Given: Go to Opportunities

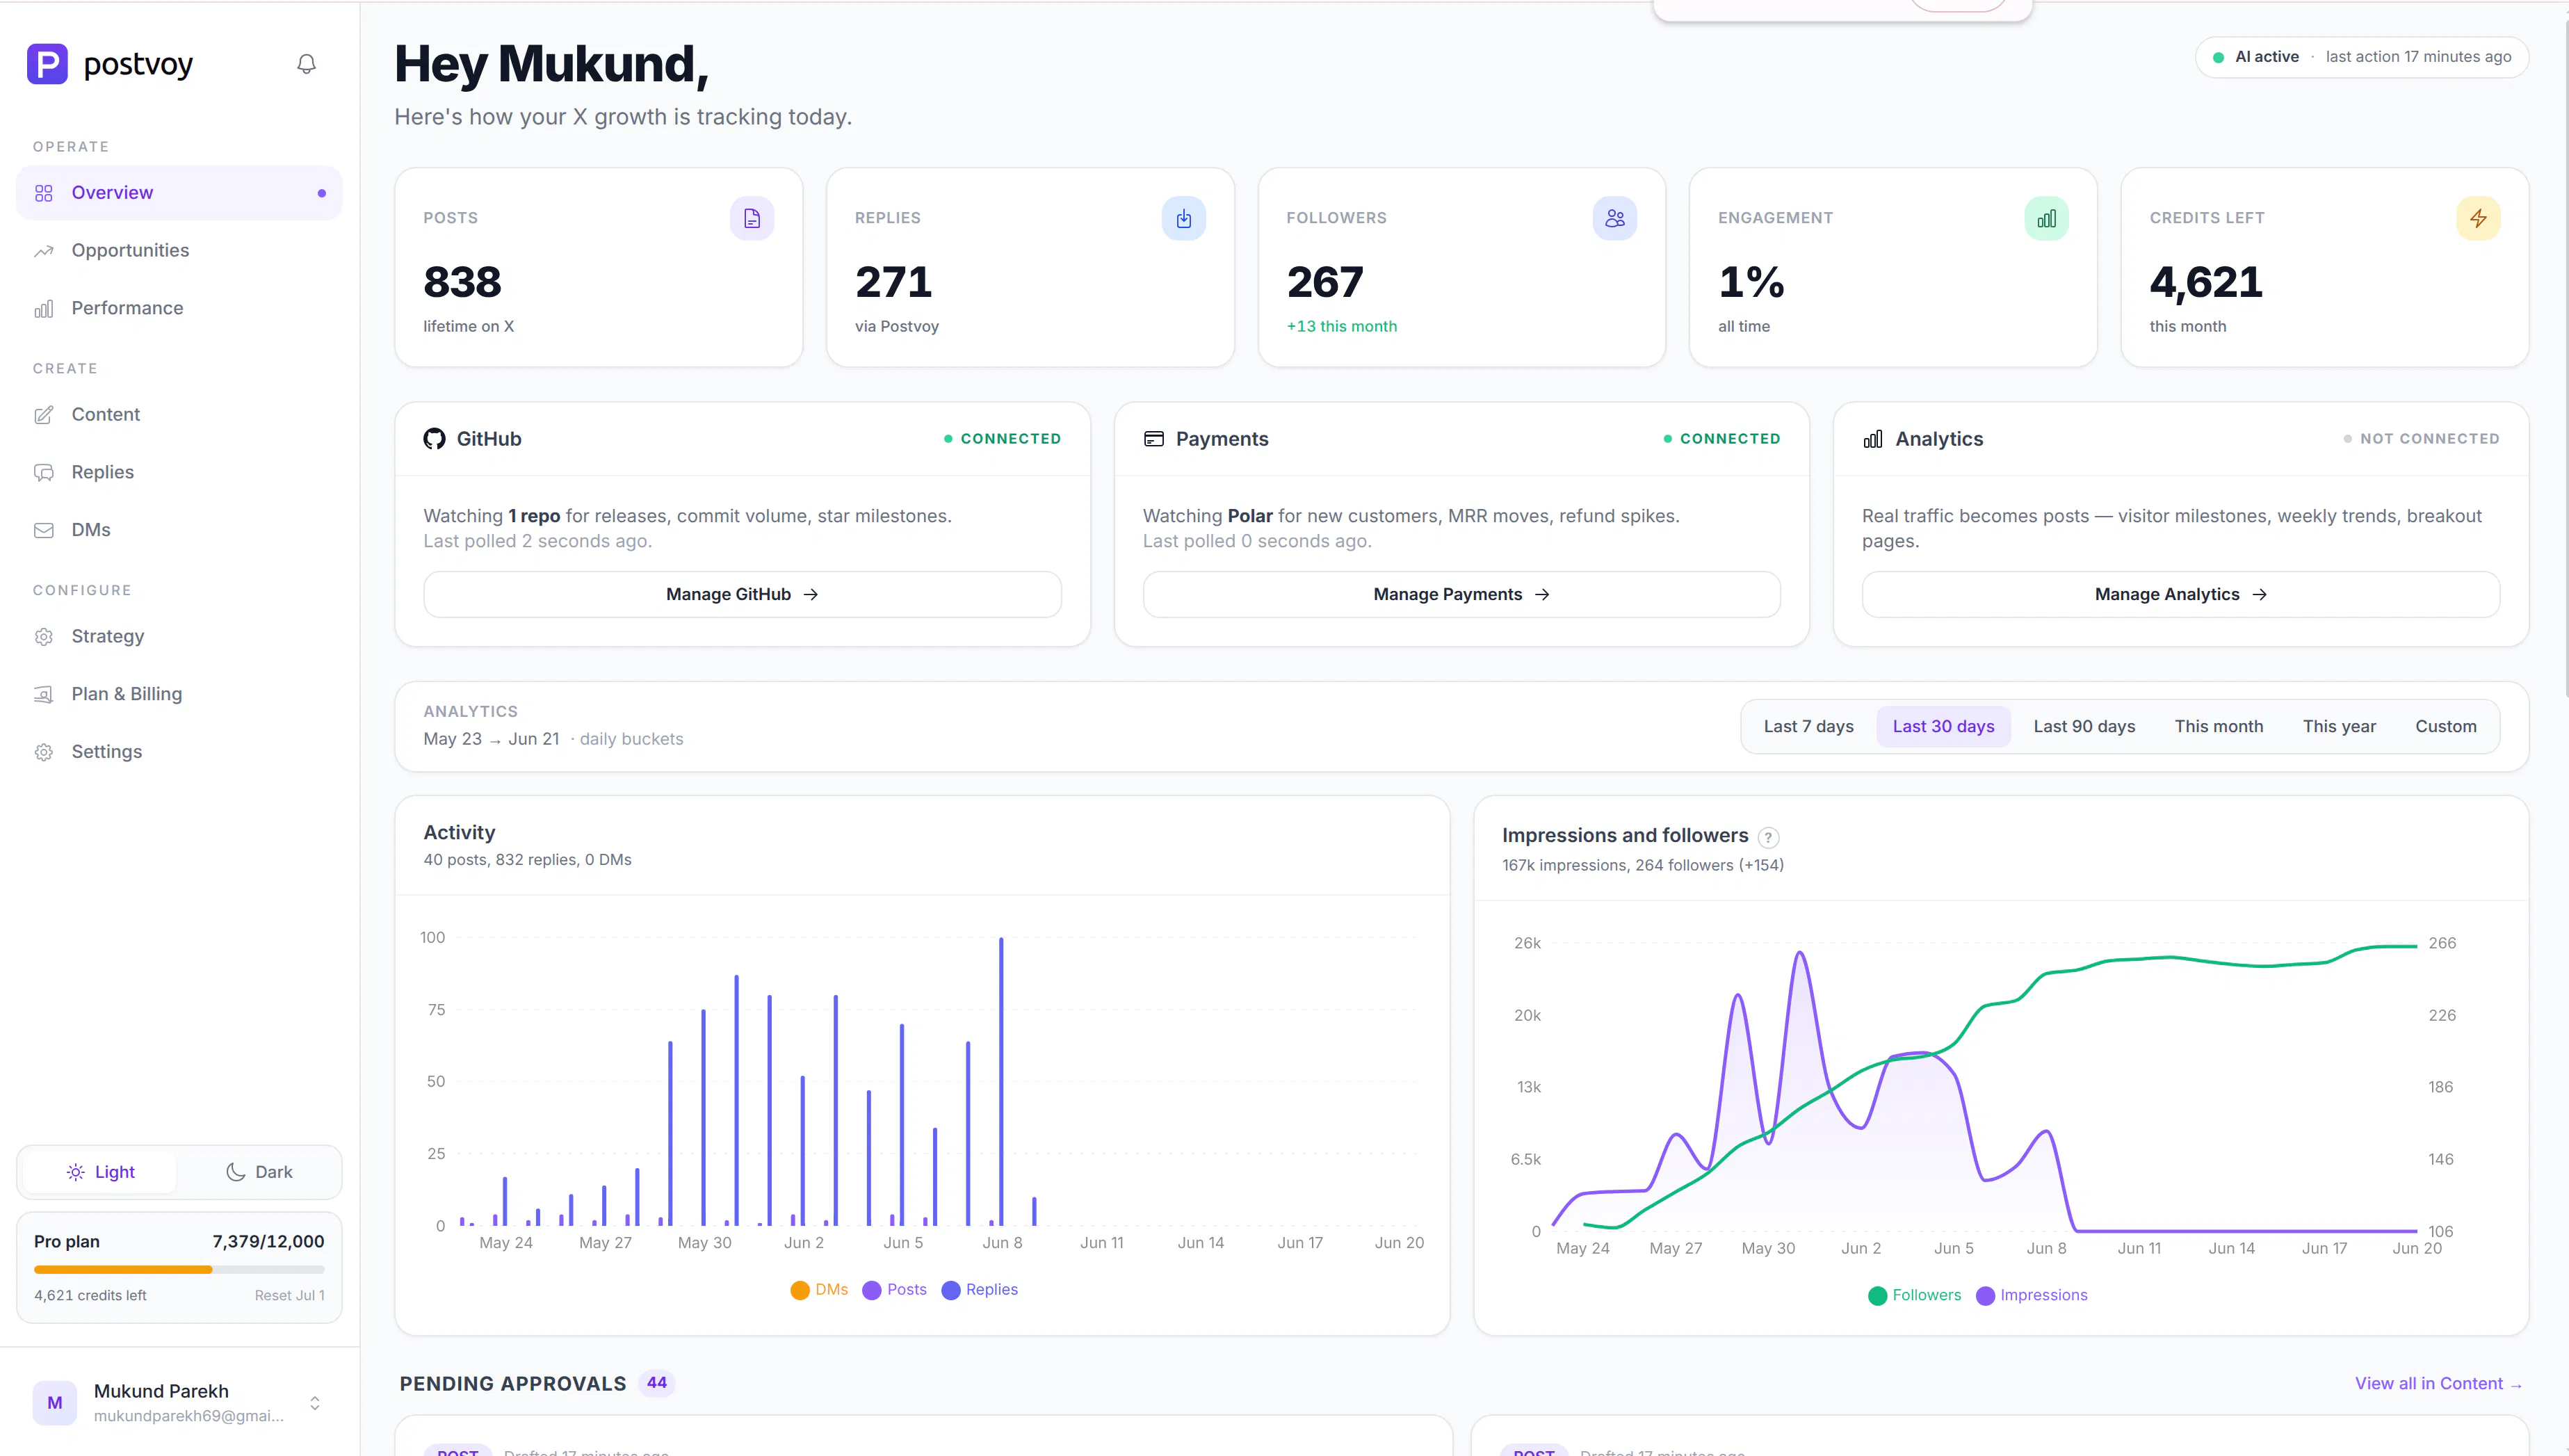Looking at the screenshot, I should click(x=179, y=251).
